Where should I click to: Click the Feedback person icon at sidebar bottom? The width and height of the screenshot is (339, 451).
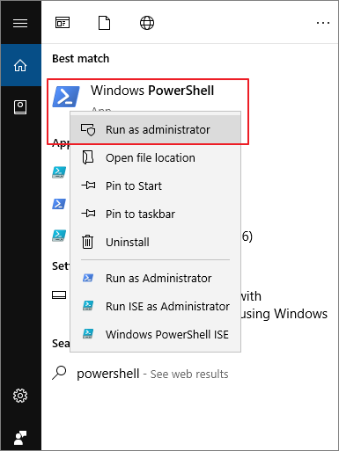point(20,438)
